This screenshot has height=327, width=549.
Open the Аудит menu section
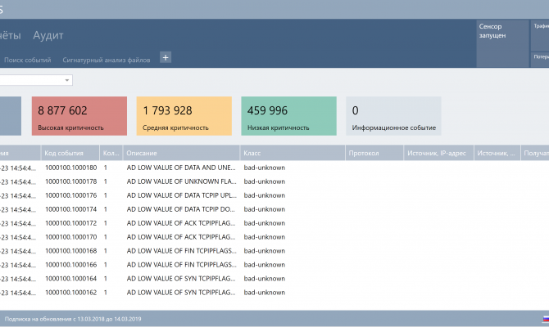(x=48, y=35)
